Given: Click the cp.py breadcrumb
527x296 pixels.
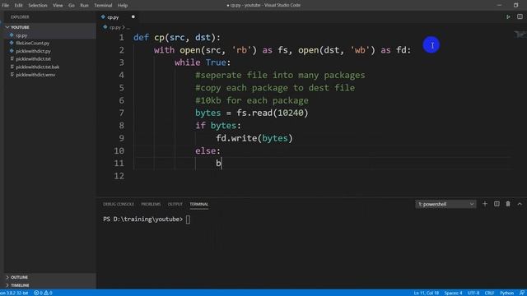Looking at the screenshot, I should (x=115, y=27).
